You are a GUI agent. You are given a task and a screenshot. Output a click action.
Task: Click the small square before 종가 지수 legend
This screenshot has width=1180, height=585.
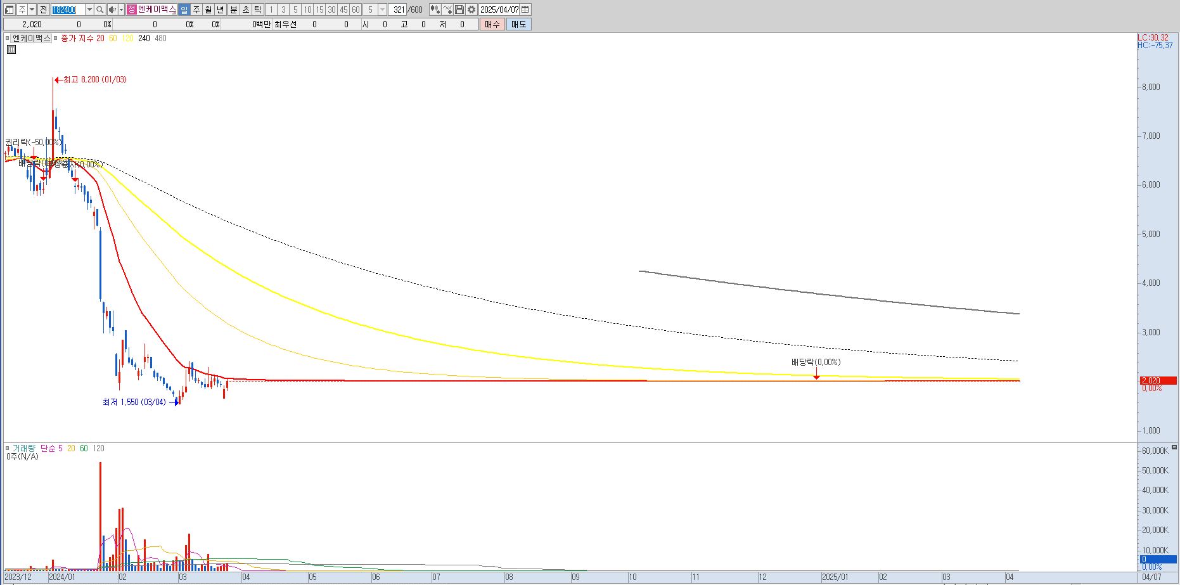[x=56, y=39]
